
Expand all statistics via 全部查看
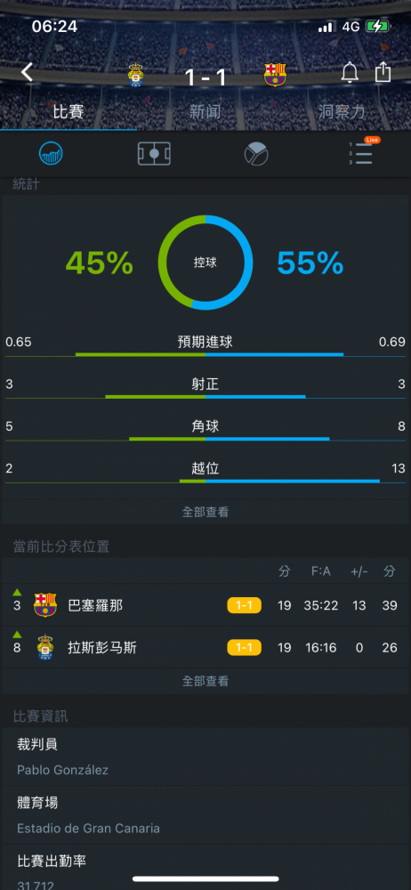point(205,512)
